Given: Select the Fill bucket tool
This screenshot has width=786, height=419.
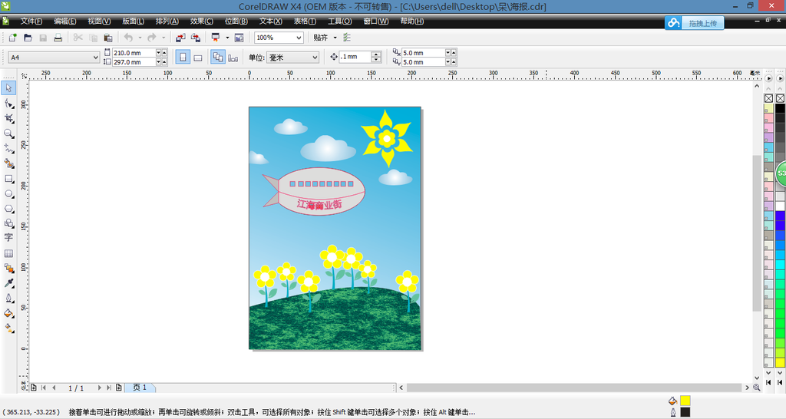Looking at the screenshot, I should [x=8, y=313].
